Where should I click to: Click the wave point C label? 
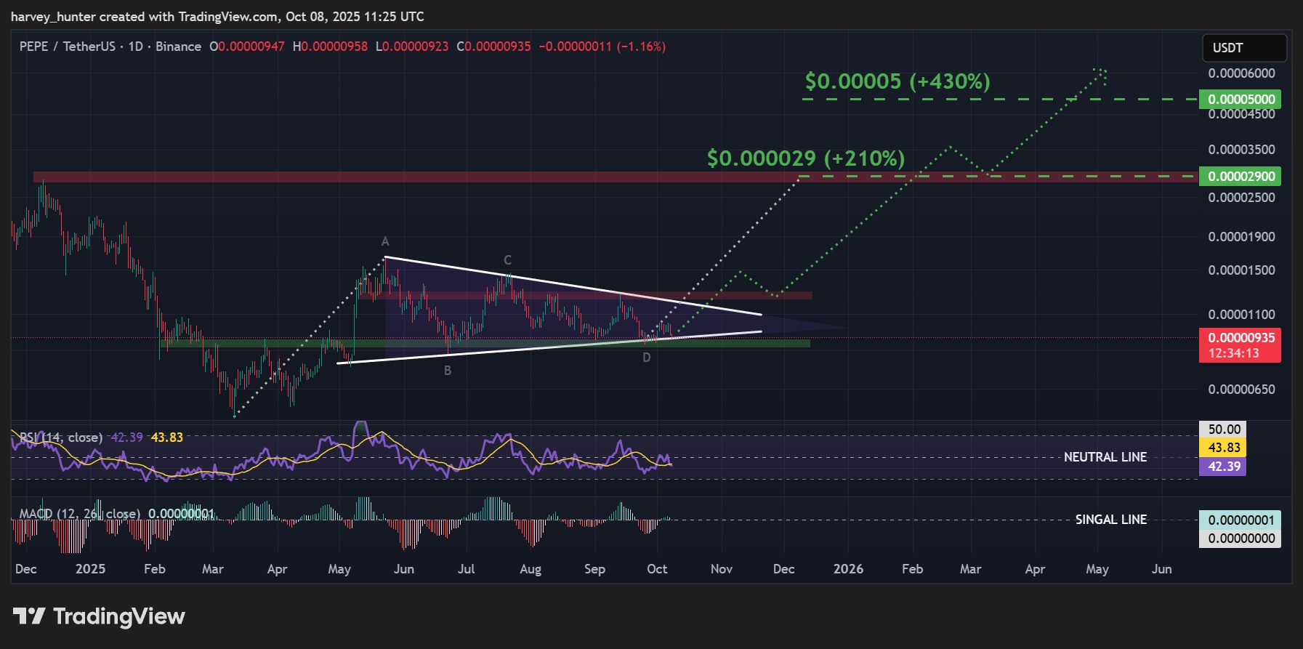click(507, 260)
